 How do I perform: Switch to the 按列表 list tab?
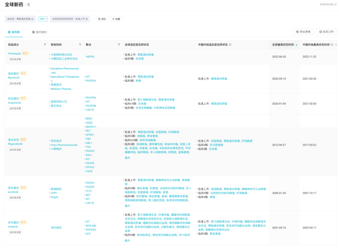point(14,32)
